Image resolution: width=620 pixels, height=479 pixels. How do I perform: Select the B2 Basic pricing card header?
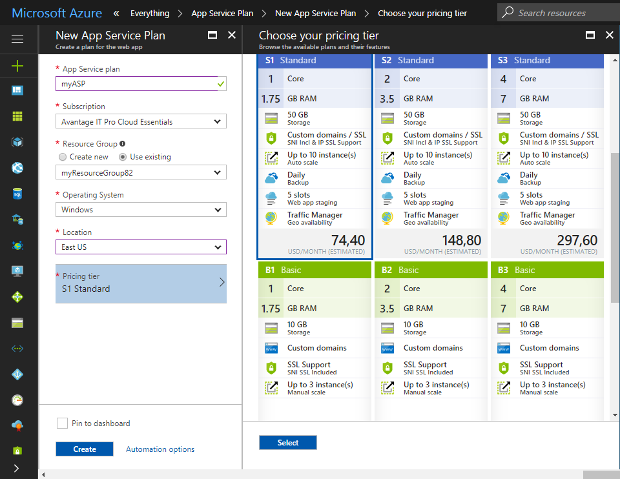[431, 270]
